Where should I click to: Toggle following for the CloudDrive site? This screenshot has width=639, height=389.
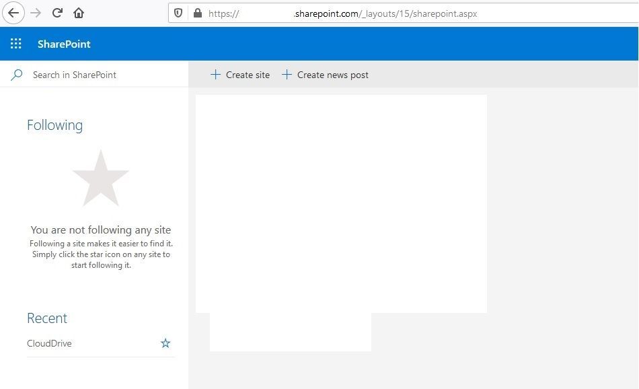[x=165, y=343]
